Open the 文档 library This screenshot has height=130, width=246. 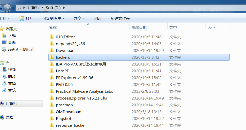point(12,83)
